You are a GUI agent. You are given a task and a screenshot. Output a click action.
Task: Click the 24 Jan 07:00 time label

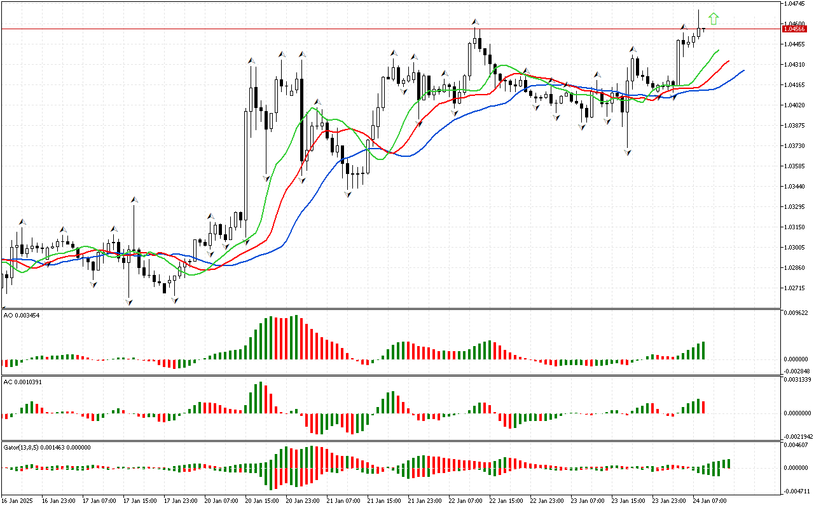(709, 500)
